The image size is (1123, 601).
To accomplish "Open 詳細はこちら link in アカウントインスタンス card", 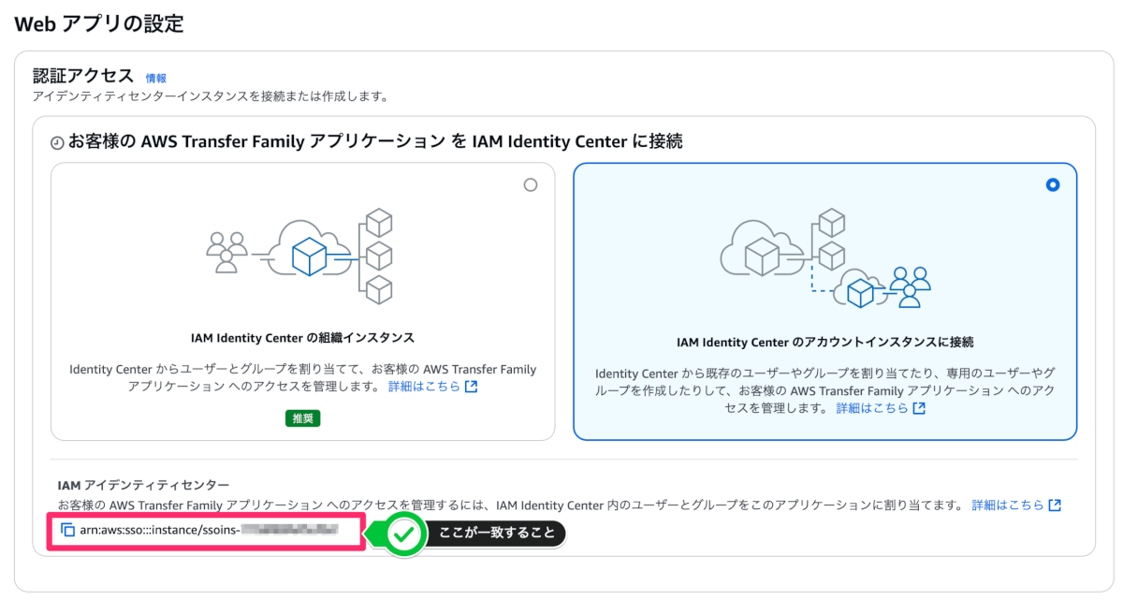I will click(872, 408).
